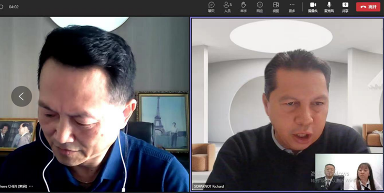The height and width of the screenshot is (193, 384).
Task: Expand the more actions (更多) menu
Action: [292, 7]
